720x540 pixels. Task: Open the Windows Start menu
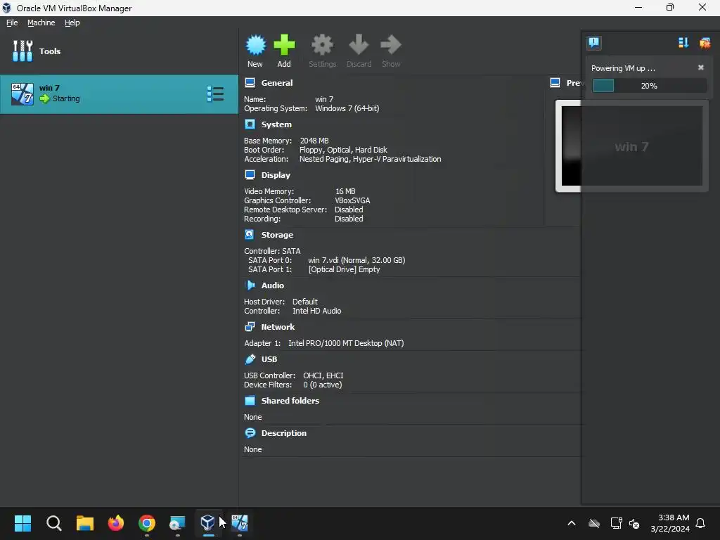tap(23, 523)
